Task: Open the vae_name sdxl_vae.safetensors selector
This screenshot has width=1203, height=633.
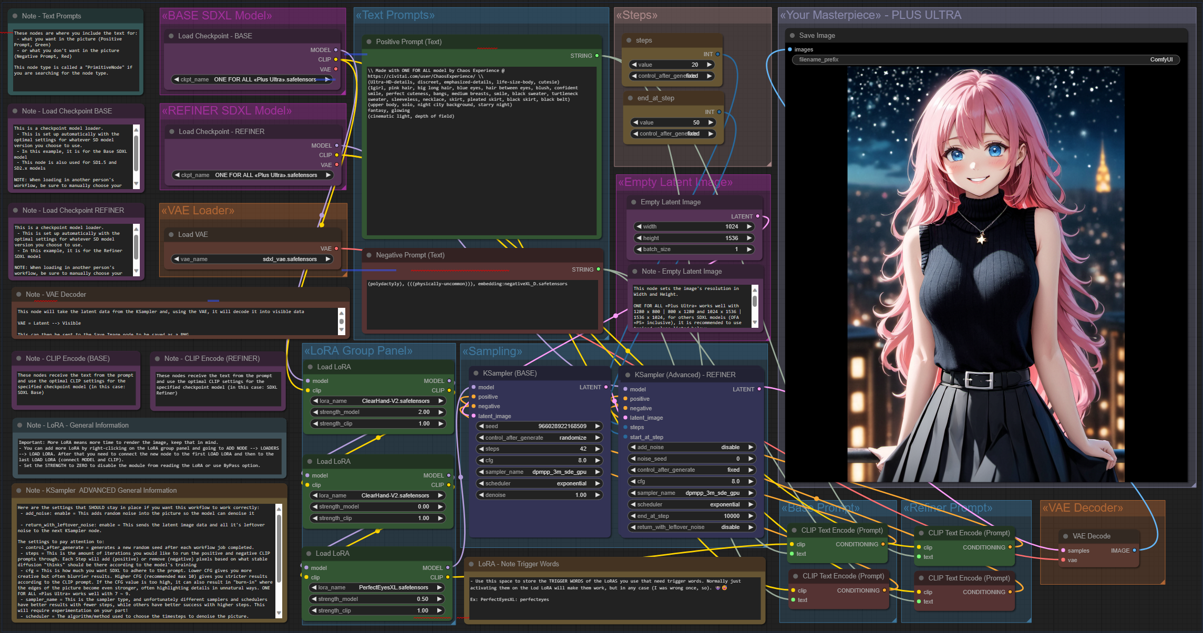Action: coord(252,259)
